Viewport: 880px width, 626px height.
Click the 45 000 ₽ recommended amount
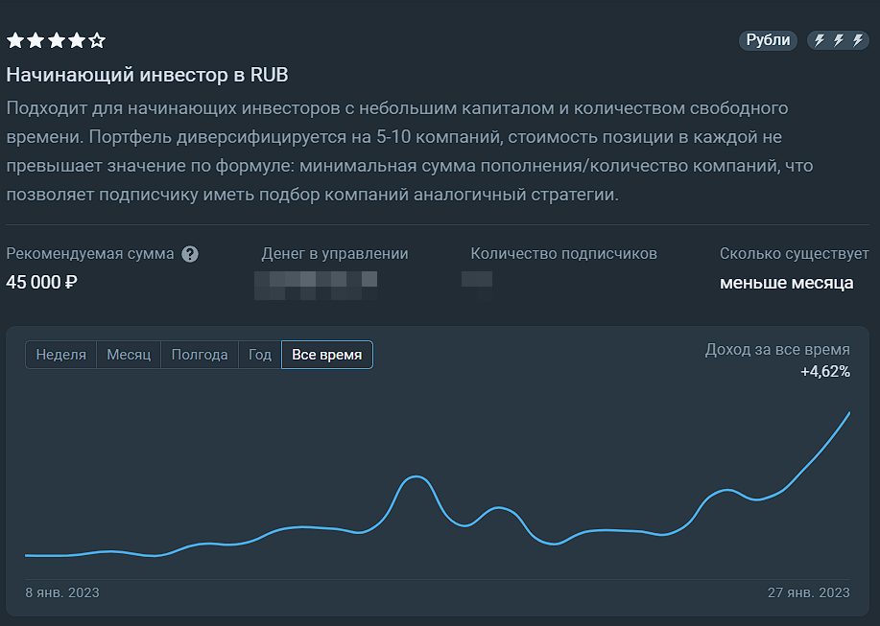(41, 282)
